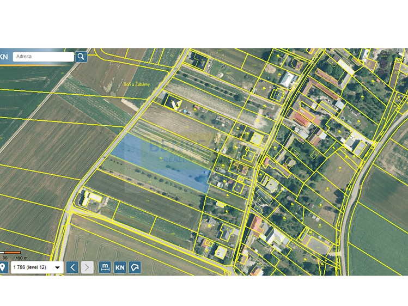Activate the distance measuring tool
Image resolution: width=408 pixels, height=306 pixels.
coord(105,267)
